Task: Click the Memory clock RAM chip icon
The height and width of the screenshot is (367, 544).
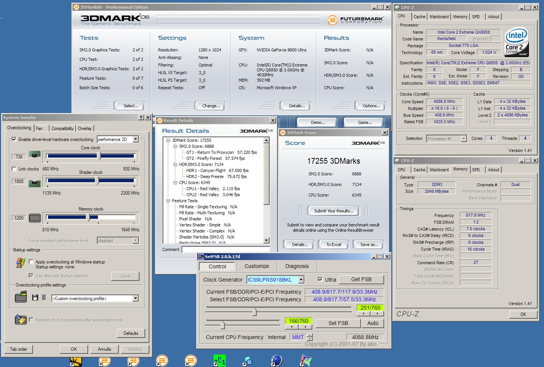Action: pos(35,218)
